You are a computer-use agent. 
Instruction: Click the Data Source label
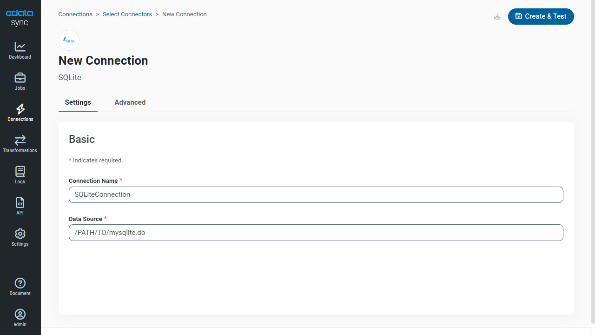(x=86, y=219)
